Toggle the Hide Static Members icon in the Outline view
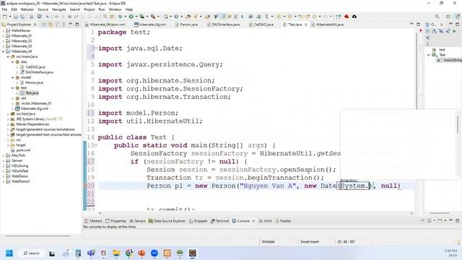Viewport: 462px width, 260px height. point(448,31)
